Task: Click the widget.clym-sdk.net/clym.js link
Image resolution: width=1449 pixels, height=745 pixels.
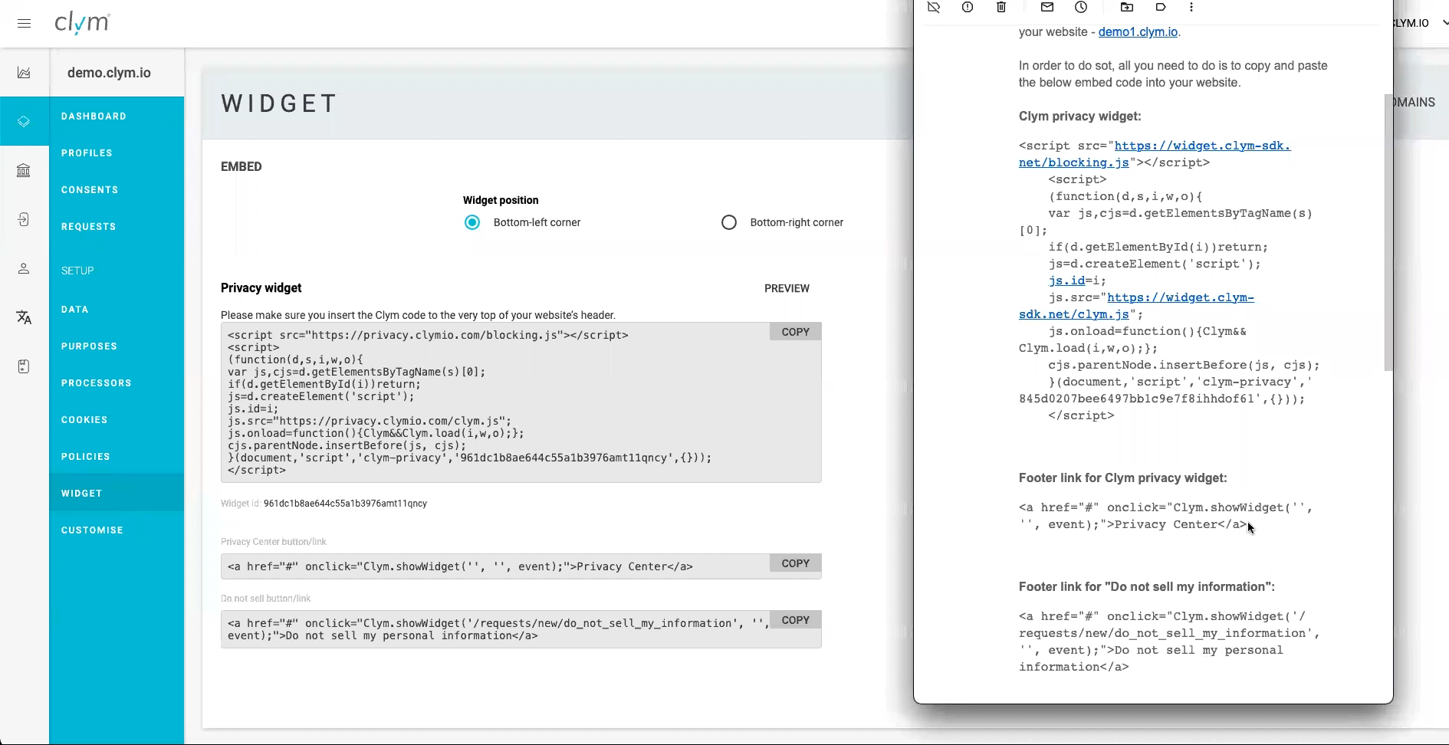Action: (1136, 306)
